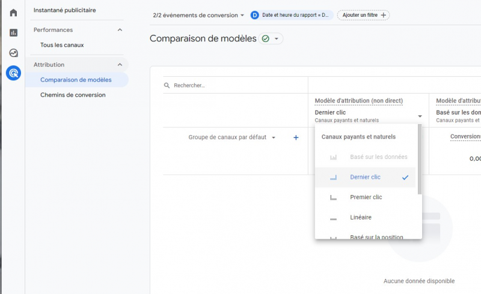Open the Explore icon in sidebar

click(x=13, y=53)
